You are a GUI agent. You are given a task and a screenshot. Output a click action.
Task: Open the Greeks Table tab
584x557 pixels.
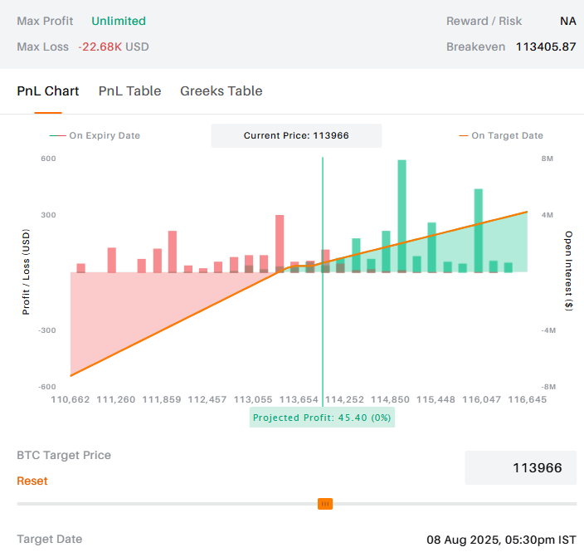point(221,91)
